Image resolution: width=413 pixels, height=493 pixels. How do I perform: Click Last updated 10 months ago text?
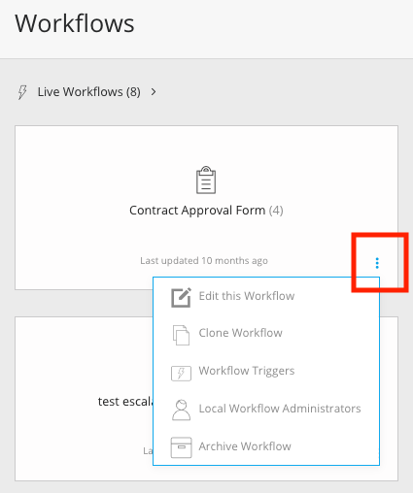[x=204, y=261]
